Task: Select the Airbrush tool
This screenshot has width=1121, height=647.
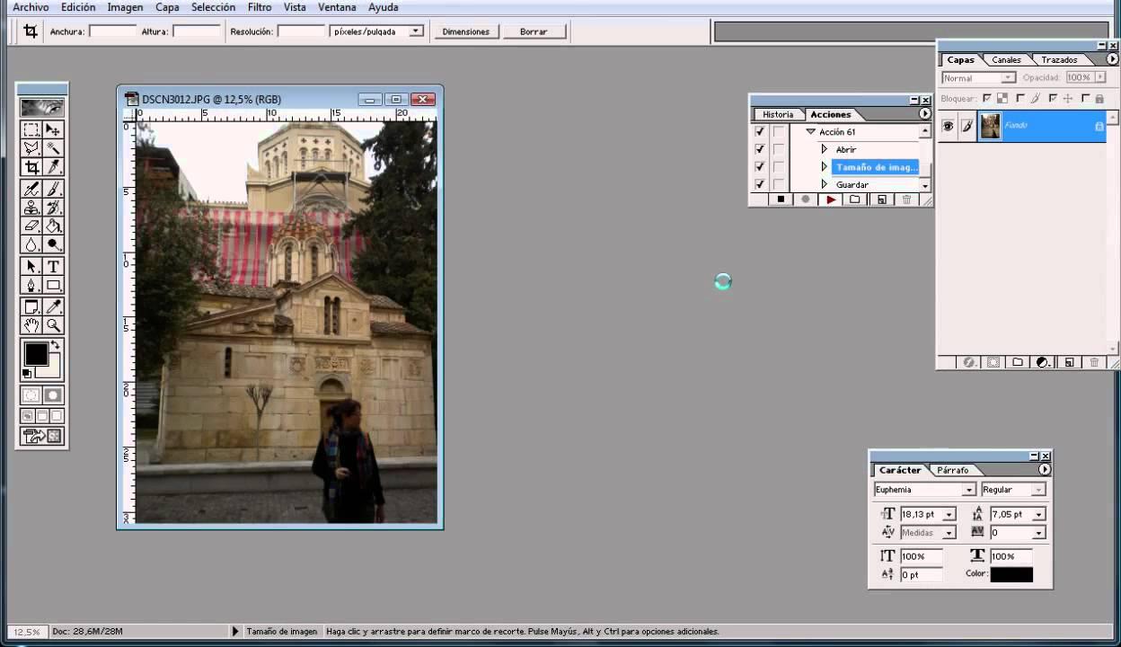Action: (31, 189)
